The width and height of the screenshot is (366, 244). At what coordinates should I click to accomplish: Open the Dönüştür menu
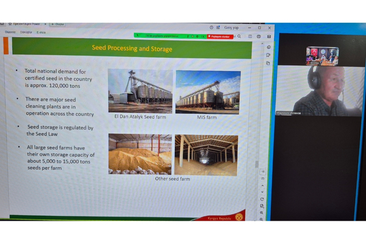click(x=26, y=32)
